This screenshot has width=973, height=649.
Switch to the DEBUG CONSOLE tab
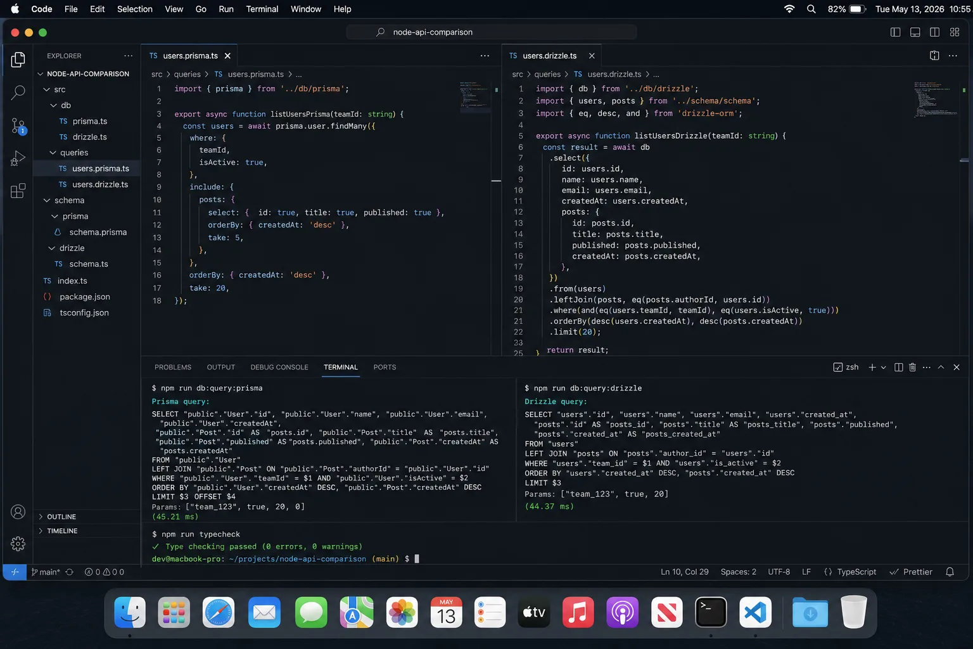click(279, 367)
